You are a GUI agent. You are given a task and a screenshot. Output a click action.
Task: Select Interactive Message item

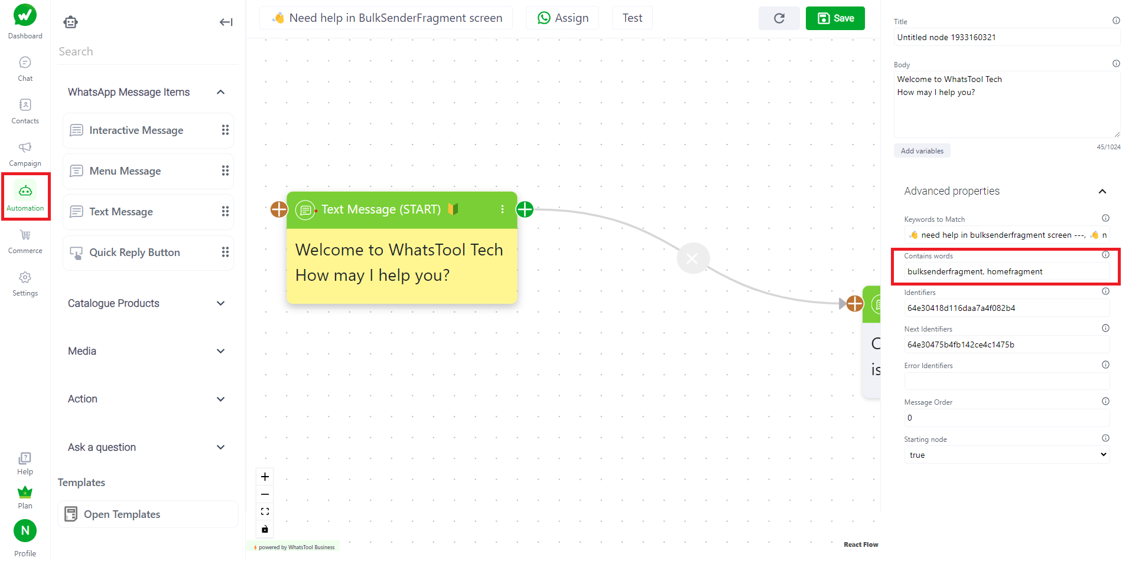click(x=148, y=130)
